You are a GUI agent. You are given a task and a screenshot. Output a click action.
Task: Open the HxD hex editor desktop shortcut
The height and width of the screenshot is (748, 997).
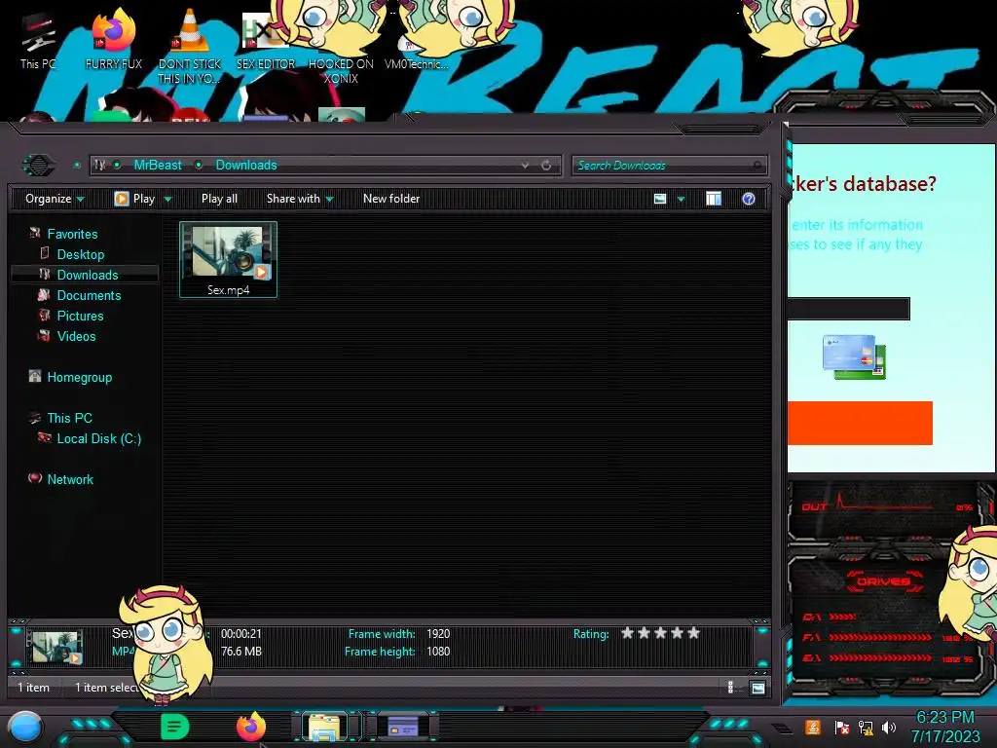click(x=265, y=39)
